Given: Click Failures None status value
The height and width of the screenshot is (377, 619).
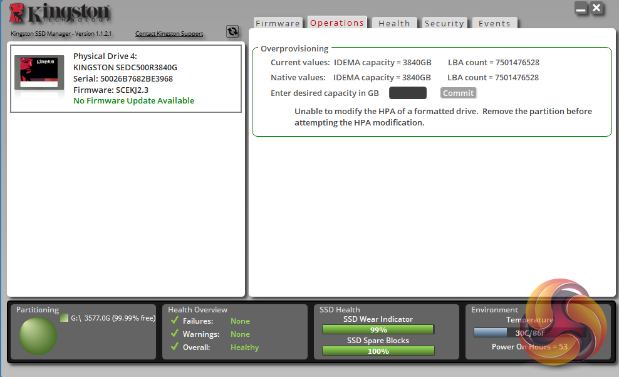Looking at the screenshot, I should (240, 321).
